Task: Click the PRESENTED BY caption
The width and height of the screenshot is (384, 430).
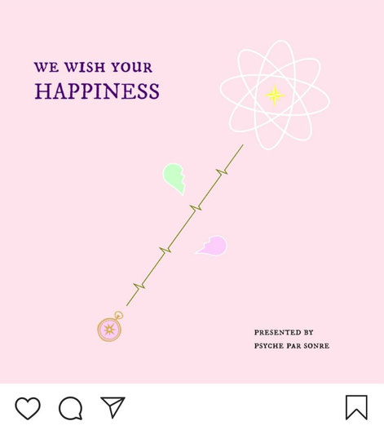Action: click(284, 332)
